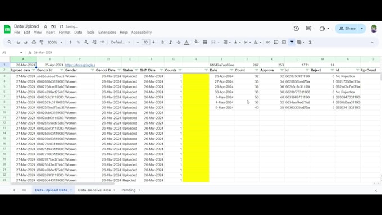Click the functions sigma icon
Image resolution: width=382 pixels, height=215 pixels.
point(310,42)
